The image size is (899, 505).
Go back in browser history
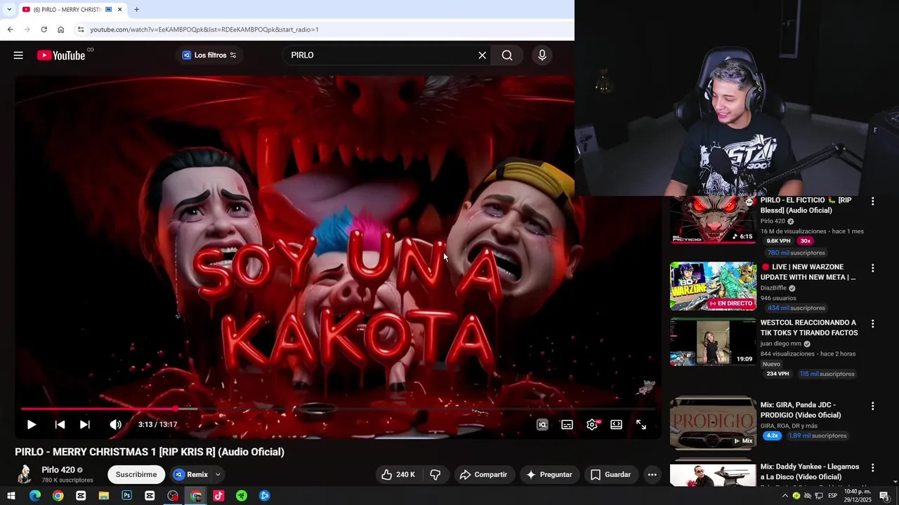10,29
